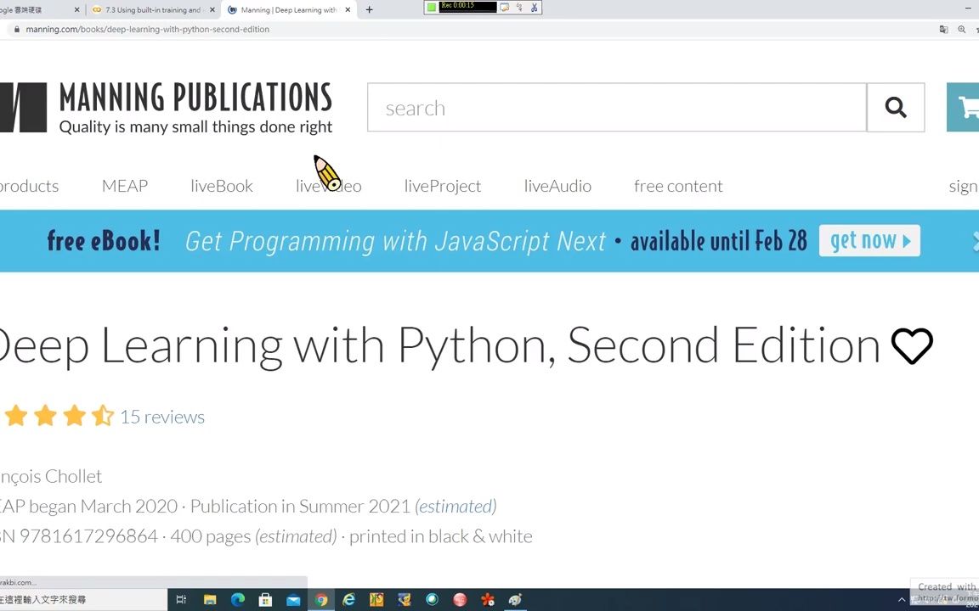Open File Explorer from the taskbar
This screenshot has width=979, height=611.
(210, 600)
